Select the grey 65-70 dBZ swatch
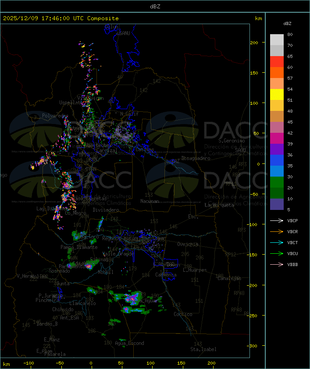Image resolution: width=310 pixels, height=369 pixels. (277, 50)
